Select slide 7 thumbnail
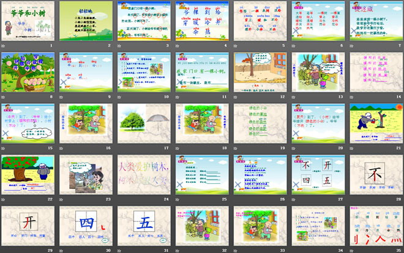This screenshot has height=253, width=404. click(x=376, y=21)
